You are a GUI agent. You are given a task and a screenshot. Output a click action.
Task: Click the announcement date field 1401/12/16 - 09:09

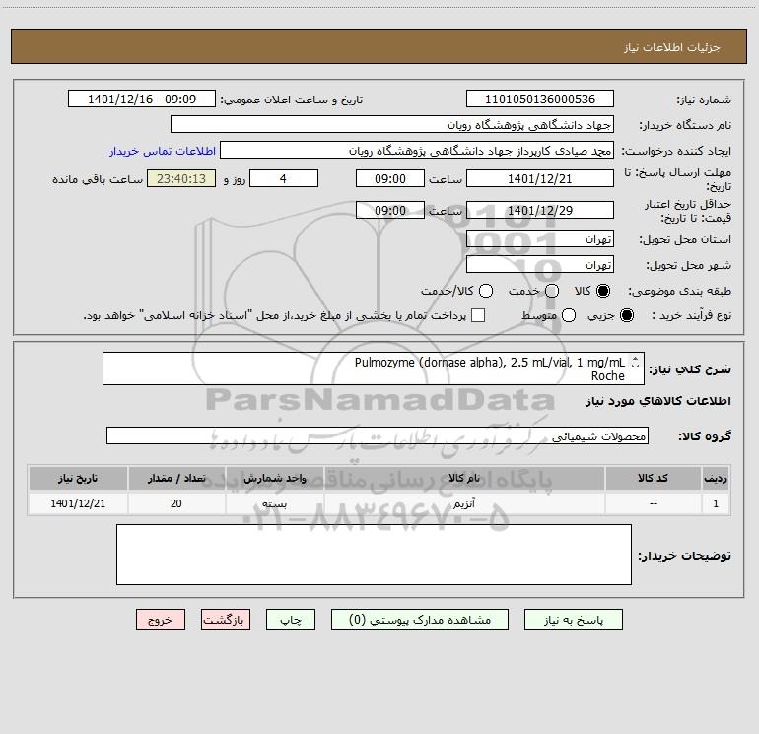pos(142,99)
